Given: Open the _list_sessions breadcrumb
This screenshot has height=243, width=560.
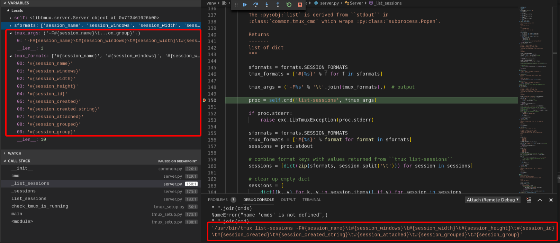Looking at the screenshot, I should tap(388, 3).
